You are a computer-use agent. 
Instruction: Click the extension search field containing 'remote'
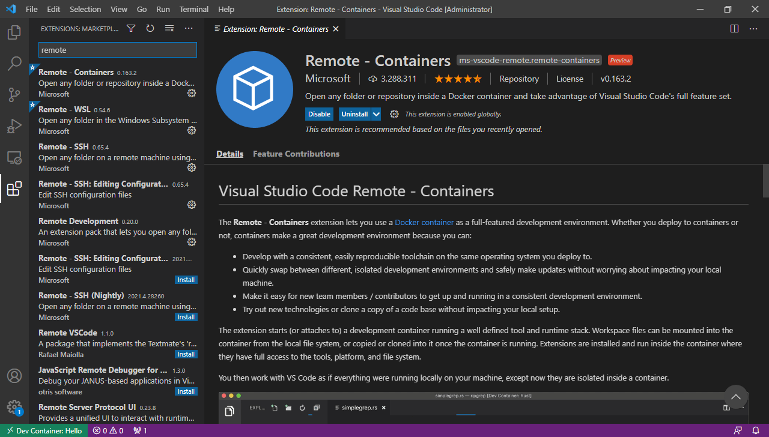pos(118,50)
